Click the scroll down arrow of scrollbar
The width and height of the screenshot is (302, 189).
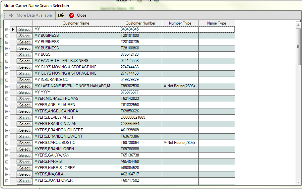(x=298, y=182)
